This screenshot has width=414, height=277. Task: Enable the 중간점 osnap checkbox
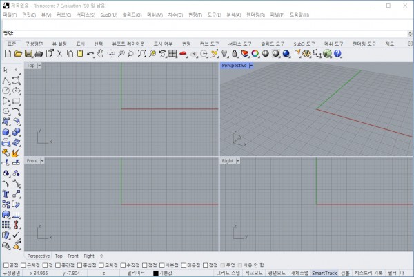pos(58,265)
